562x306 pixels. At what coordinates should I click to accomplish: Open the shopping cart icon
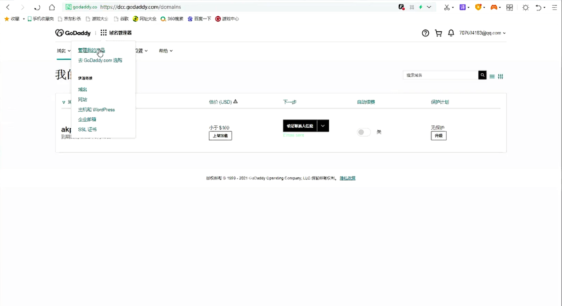[438, 33]
